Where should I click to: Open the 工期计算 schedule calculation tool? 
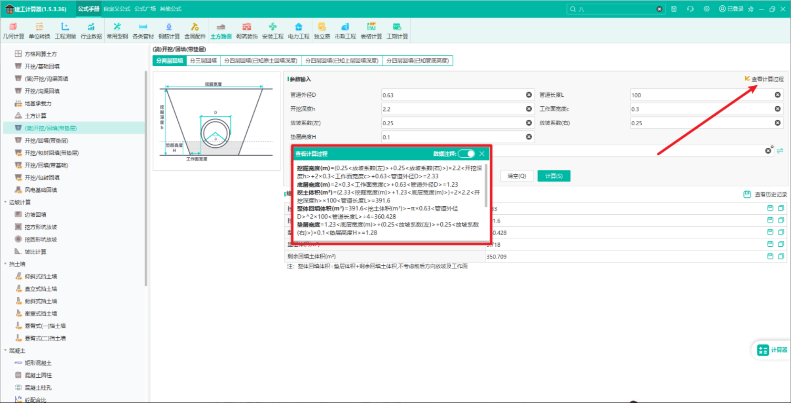(x=397, y=31)
